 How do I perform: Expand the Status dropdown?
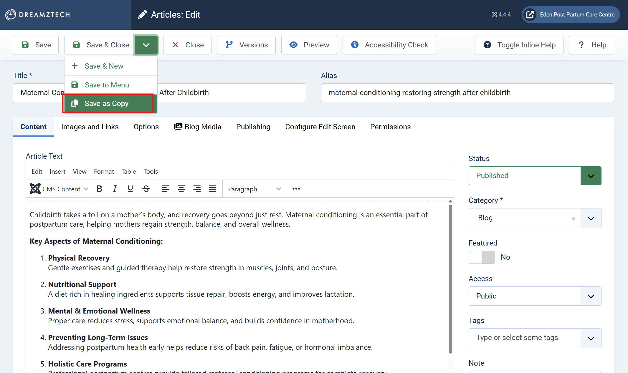pos(591,176)
